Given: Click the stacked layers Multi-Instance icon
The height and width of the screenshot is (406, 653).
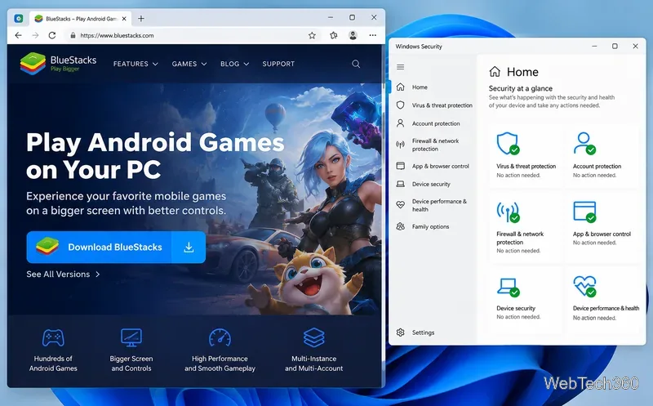Looking at the screenshot, I should coord(314,337).
